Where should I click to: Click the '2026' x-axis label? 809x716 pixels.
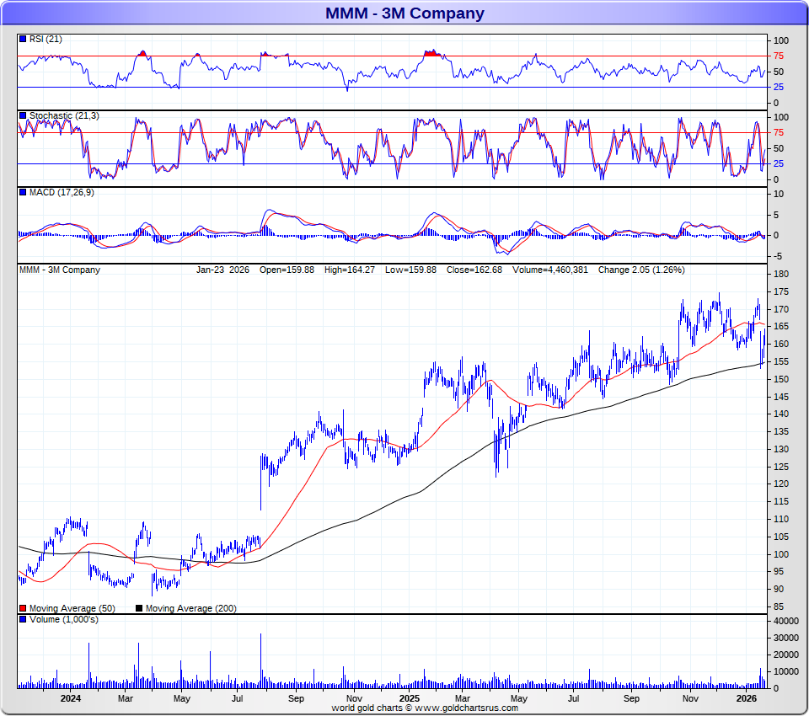coord(747,698)
